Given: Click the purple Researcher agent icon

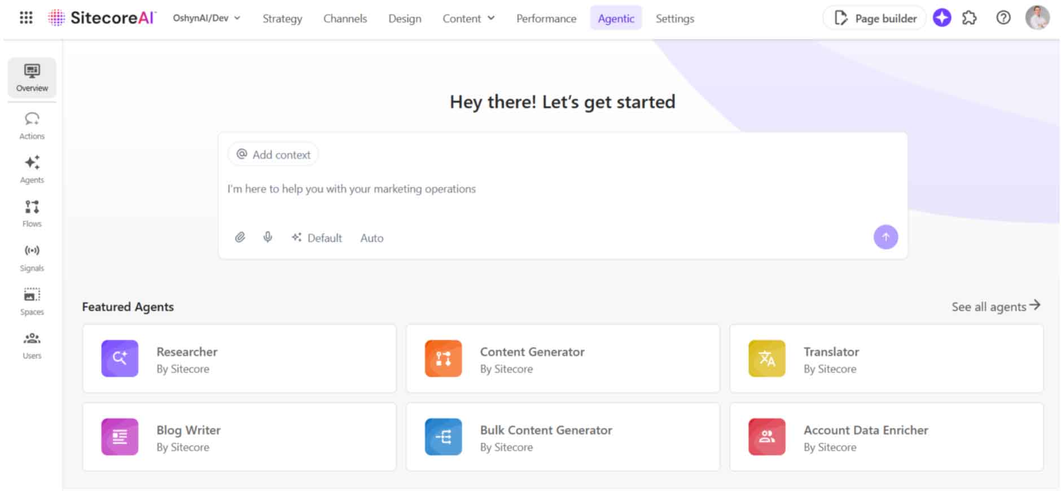Looking at the screenshot, I should [120, 358].
